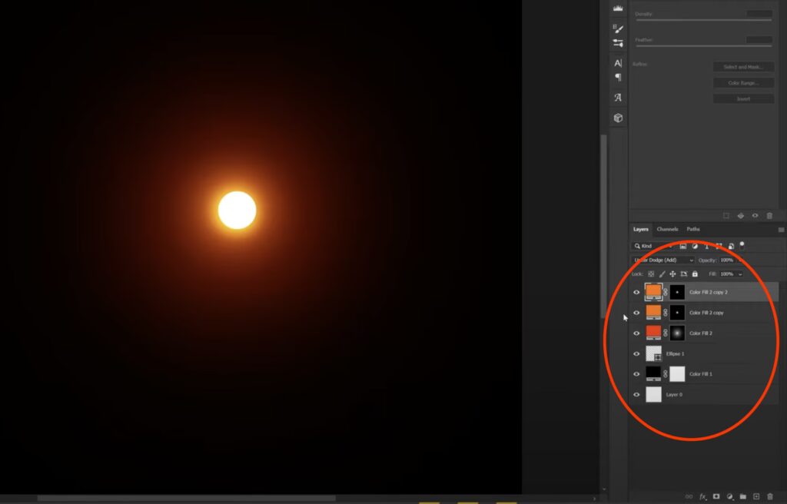Screen dimensions: 787x504
Task: Switch to the Paths tab
Action: 693,229
